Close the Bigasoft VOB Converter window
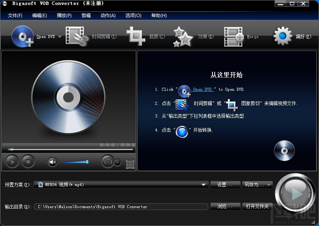319x226 pixels. coord(303,4)
